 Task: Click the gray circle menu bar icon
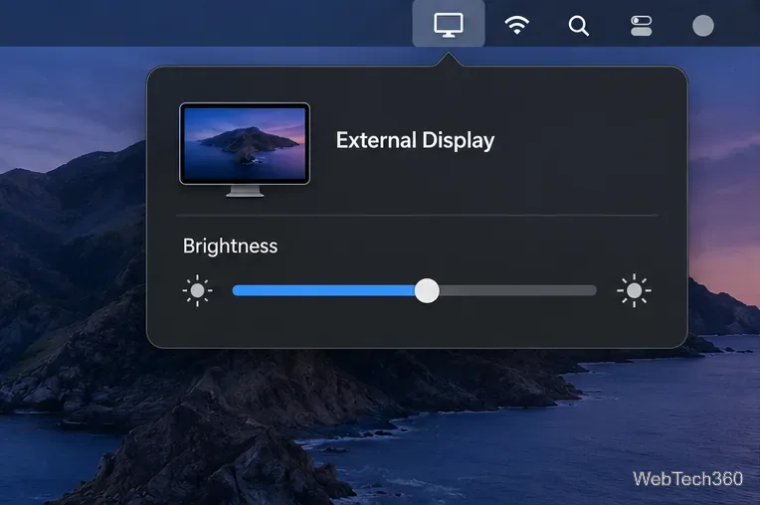tap(703, 26)
